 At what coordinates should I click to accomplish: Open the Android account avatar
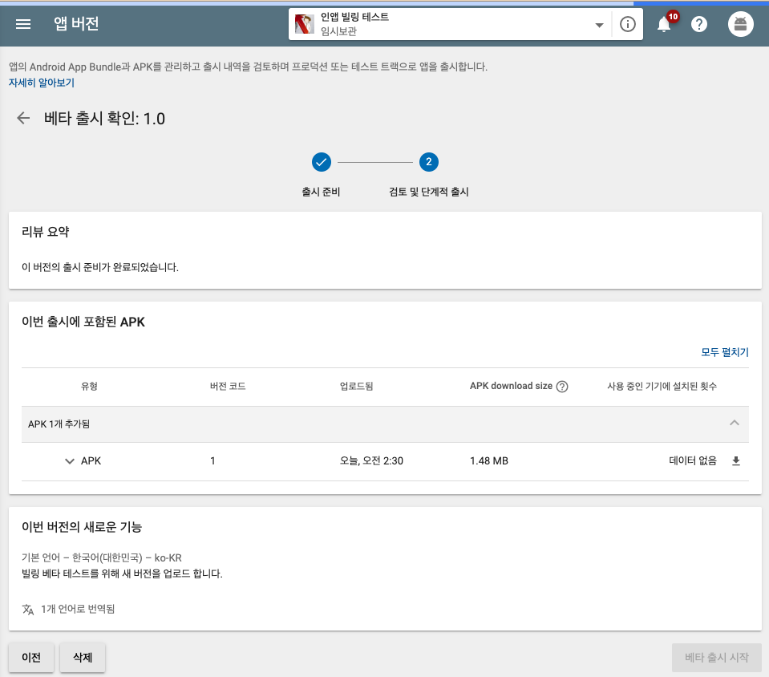click(x=741, y=24)
